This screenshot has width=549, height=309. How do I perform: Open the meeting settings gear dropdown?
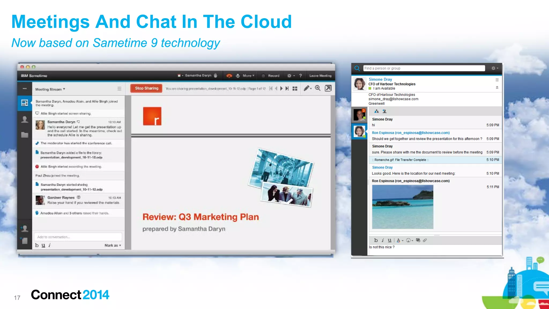point(291,76)
